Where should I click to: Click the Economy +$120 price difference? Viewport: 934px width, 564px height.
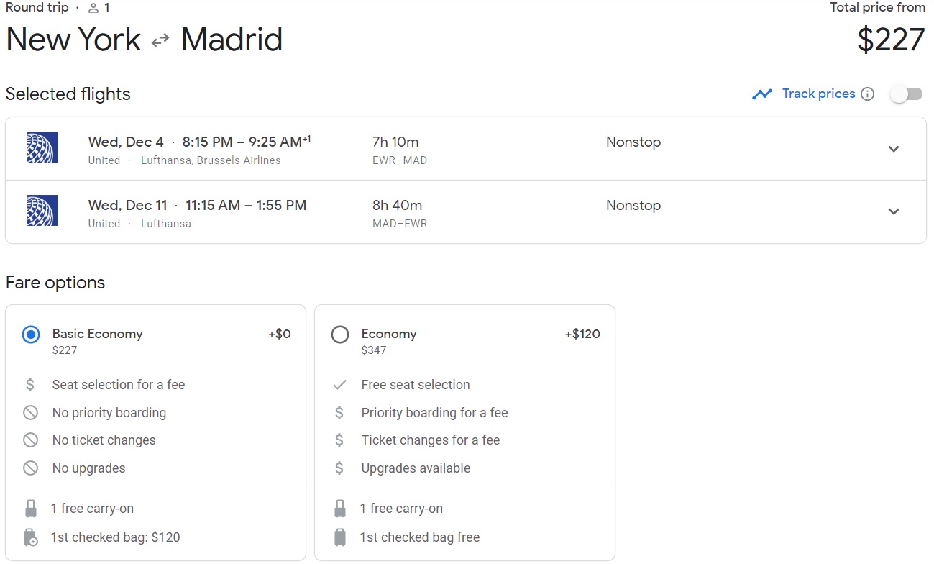tap(582, 334)
